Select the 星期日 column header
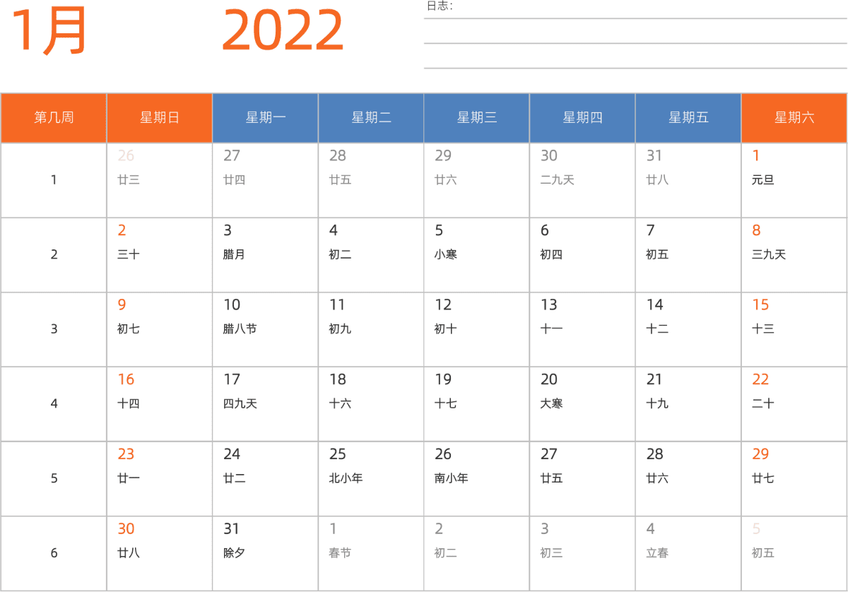The height and width of the screenshot is (592, 848). pos(160,118)
